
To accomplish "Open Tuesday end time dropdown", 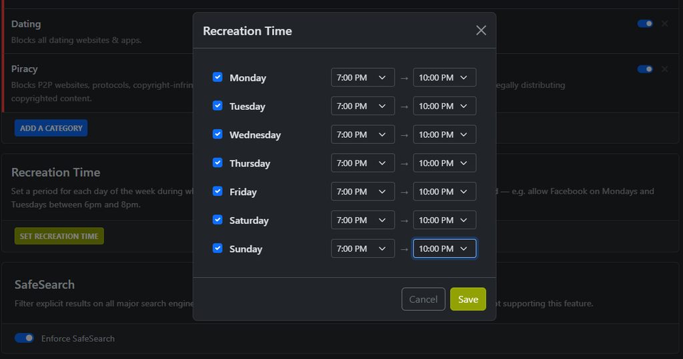I will (444, 106).
